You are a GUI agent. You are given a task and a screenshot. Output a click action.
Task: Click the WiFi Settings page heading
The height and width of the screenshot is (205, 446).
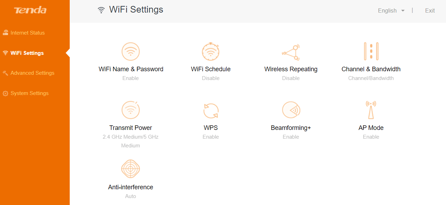click(x=136, y=9)
